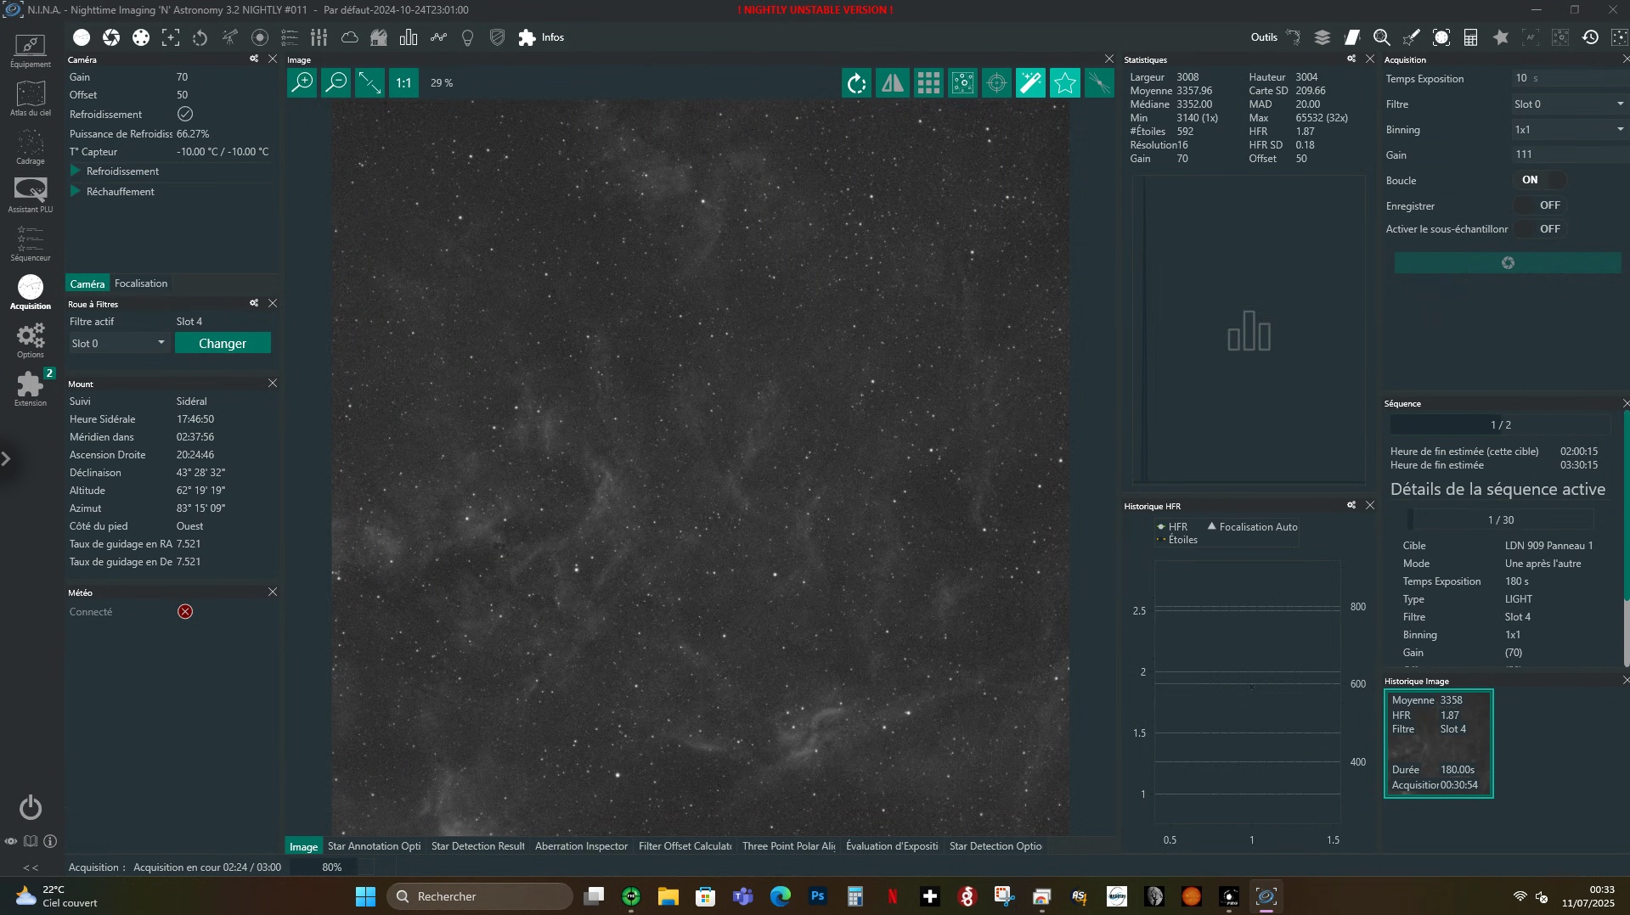
Task: Toggle the auto stretch wand icon
Action: pos(1030,82)
